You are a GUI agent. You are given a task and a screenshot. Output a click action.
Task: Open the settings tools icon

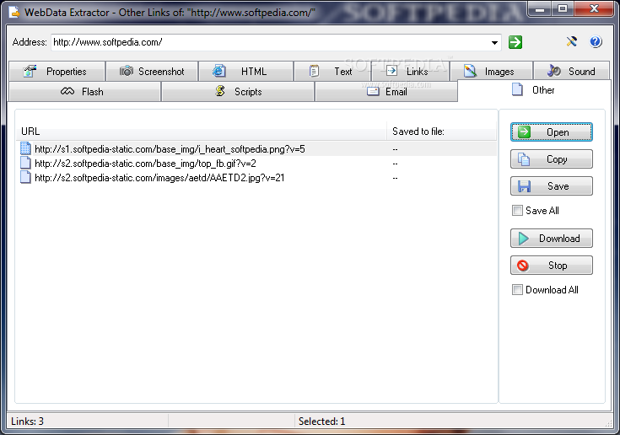click(x=571, y=41)
